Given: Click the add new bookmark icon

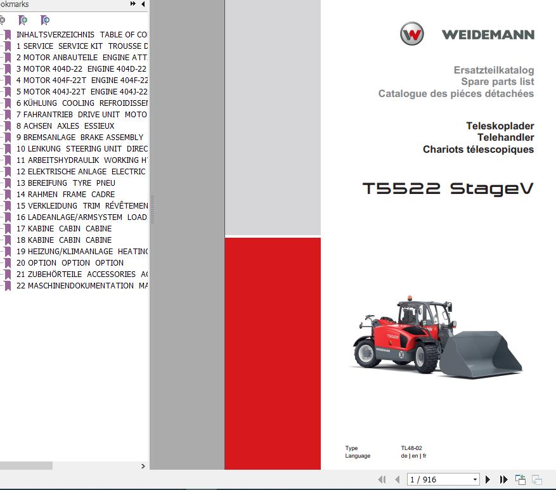Looking at the screenshot, I should 23,20.
